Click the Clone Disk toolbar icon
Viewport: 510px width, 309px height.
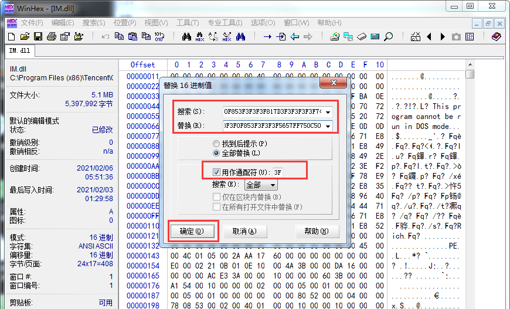click(x=348, y=36)
